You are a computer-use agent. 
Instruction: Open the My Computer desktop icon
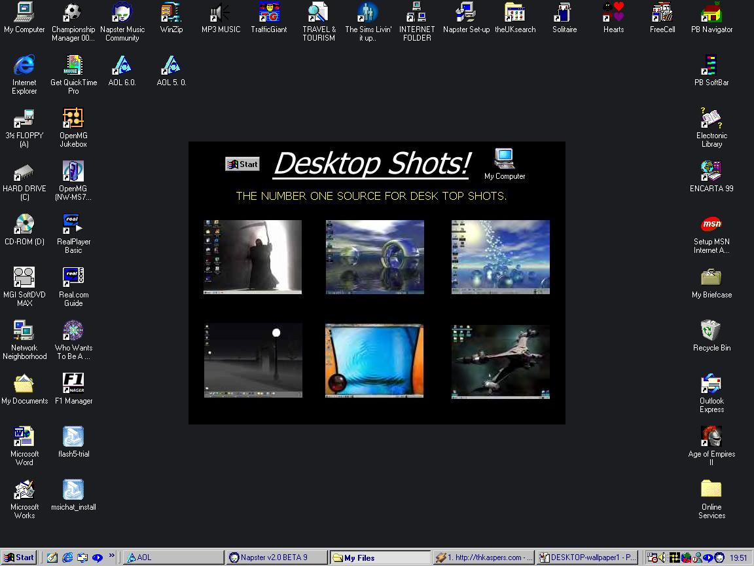(x=24, y=12)
